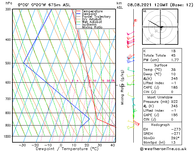Click the -10 temperature axis label
Viewport: 196px width, 151px height.
pos(48,145)
